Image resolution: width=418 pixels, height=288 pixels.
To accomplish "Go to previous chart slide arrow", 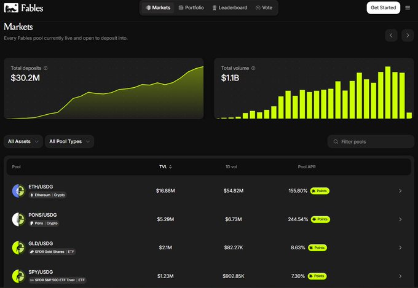I will [391, 36].
